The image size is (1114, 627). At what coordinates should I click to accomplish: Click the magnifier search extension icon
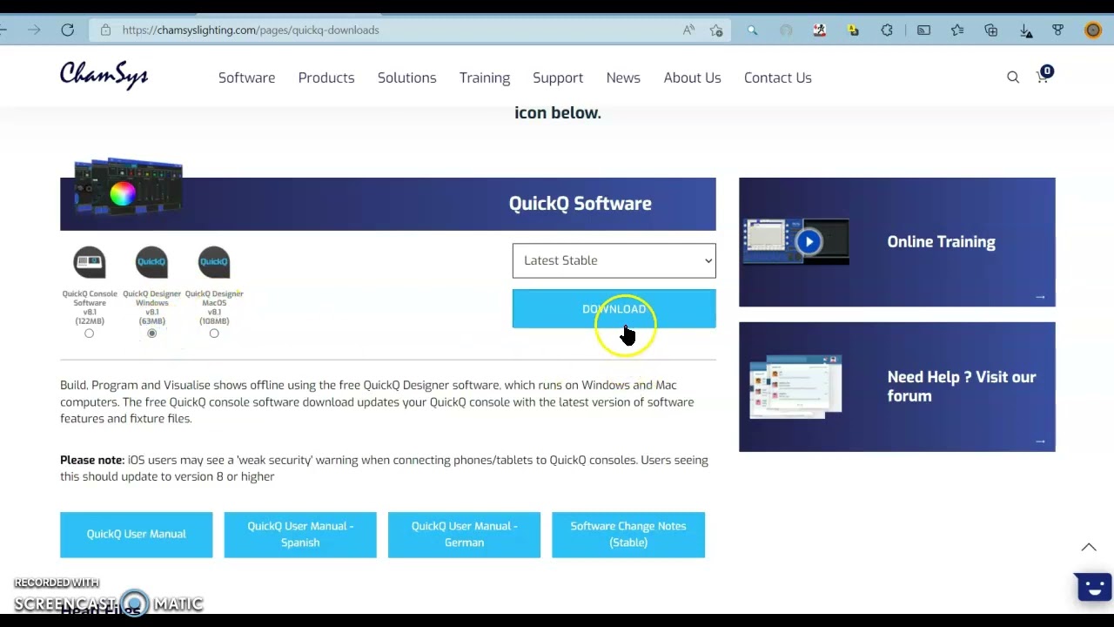pyautogui.click(x=752, y=30)
